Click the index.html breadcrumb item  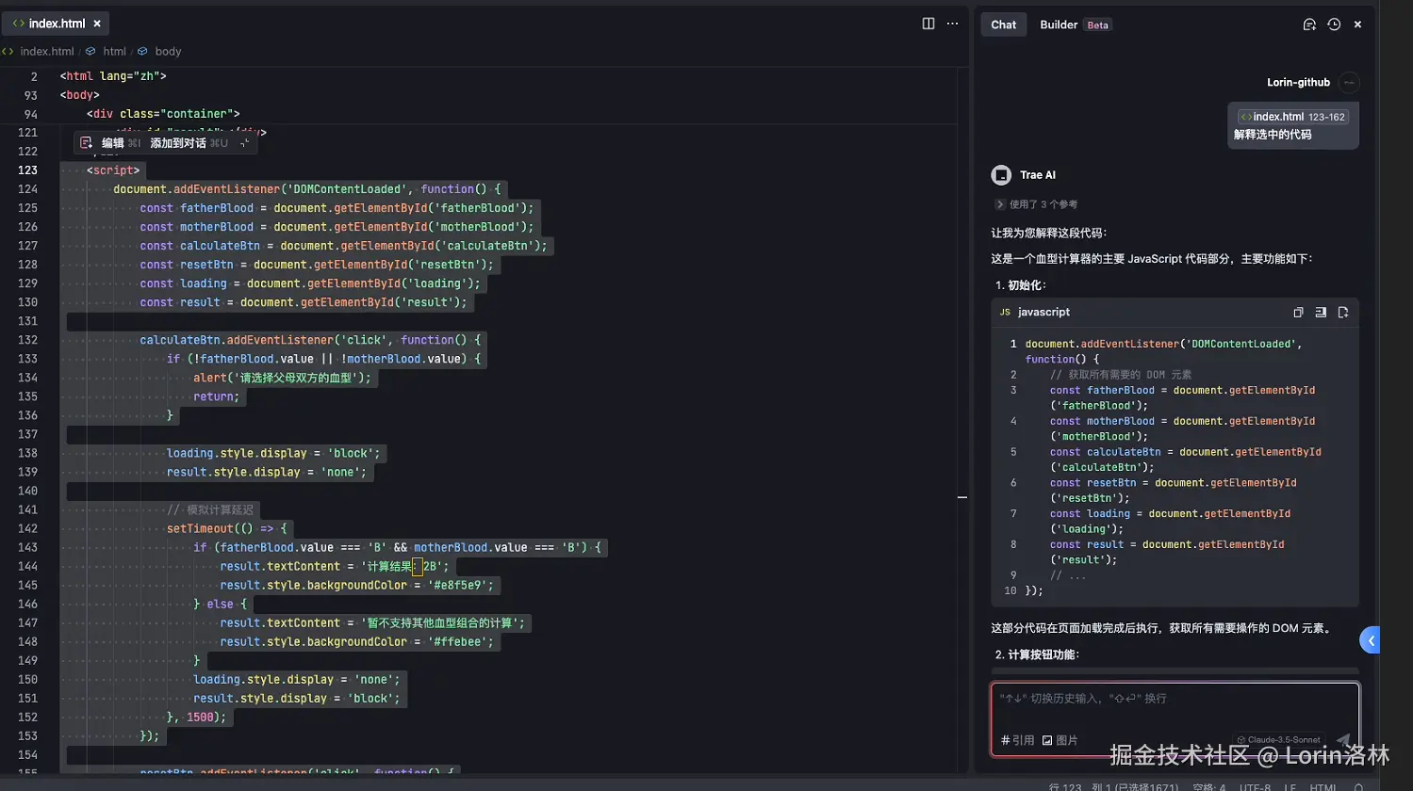point(46,52)
